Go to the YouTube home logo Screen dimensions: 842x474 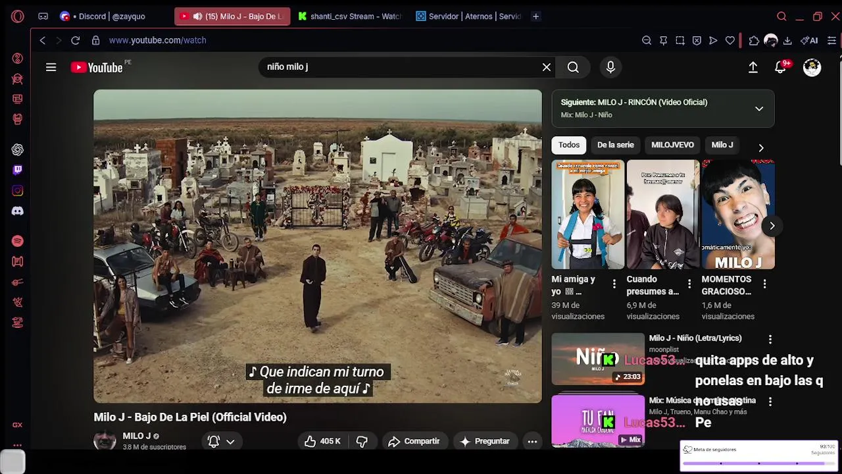[97, 67]
